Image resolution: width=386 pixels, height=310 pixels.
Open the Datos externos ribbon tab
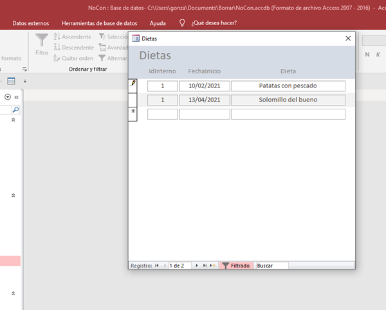tap(30, 23)
